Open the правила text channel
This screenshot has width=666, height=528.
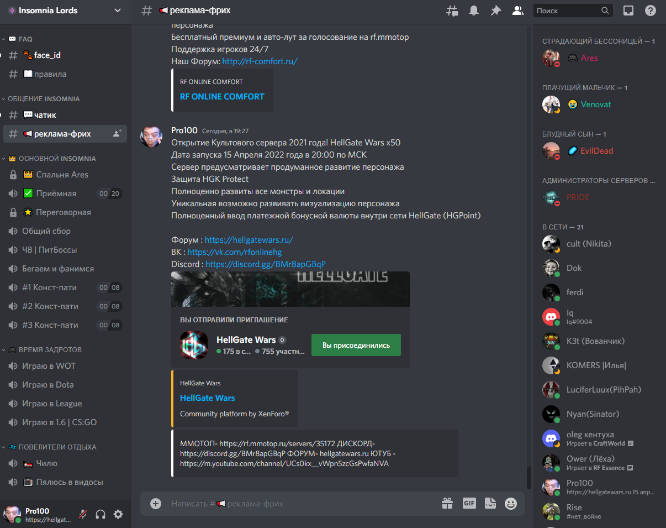65,74
